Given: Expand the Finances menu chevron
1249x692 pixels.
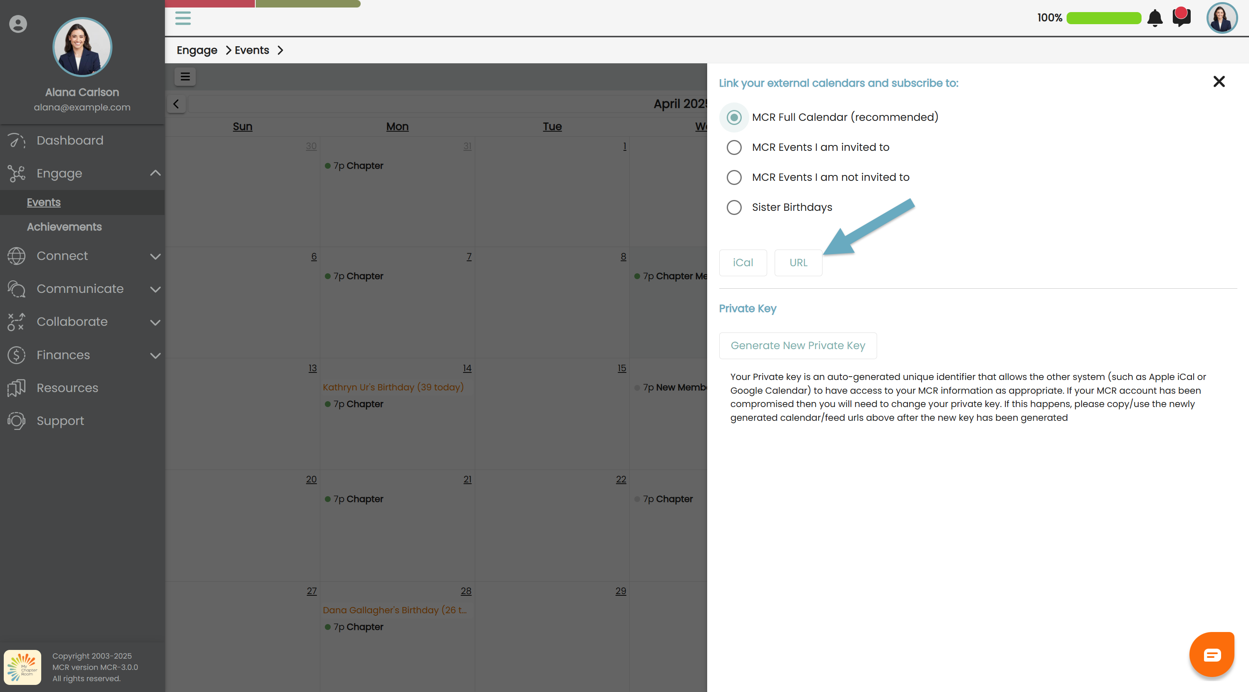Looking at the screenshot, I should (x=155, y=355).
